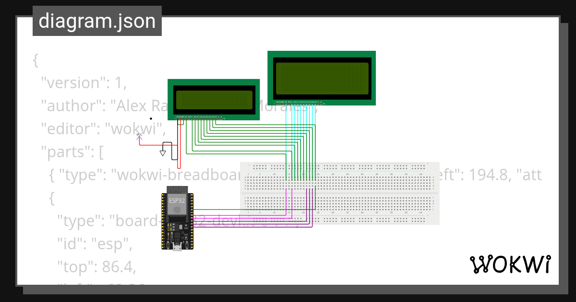The image size is (576, 302).
Task: Click the Wokwi logo in the corner
Action: coord(511,263)
